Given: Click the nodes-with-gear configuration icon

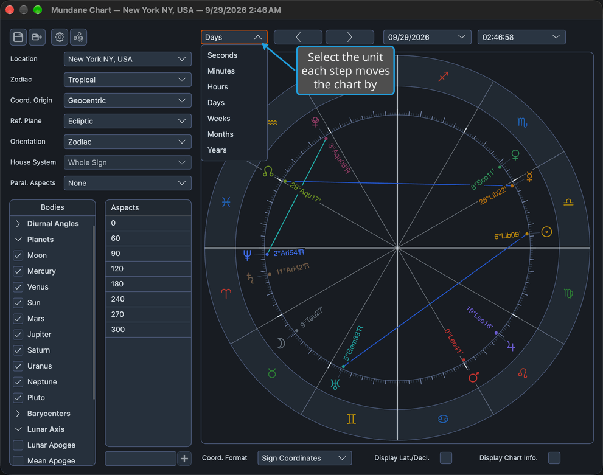Looking at the screenshot, I should 78,37.
